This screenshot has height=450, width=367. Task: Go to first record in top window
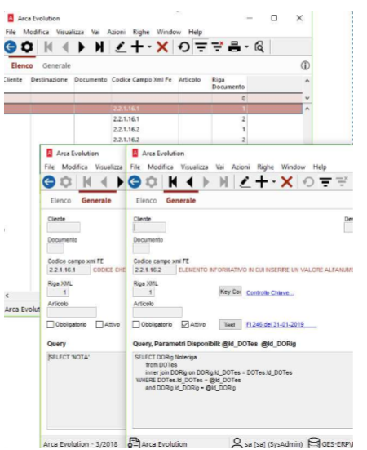click(x=48, y=47)
